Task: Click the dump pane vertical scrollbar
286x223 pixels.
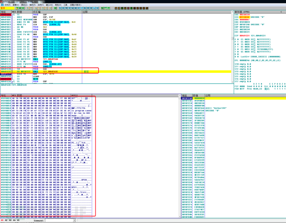Action: 180,157
